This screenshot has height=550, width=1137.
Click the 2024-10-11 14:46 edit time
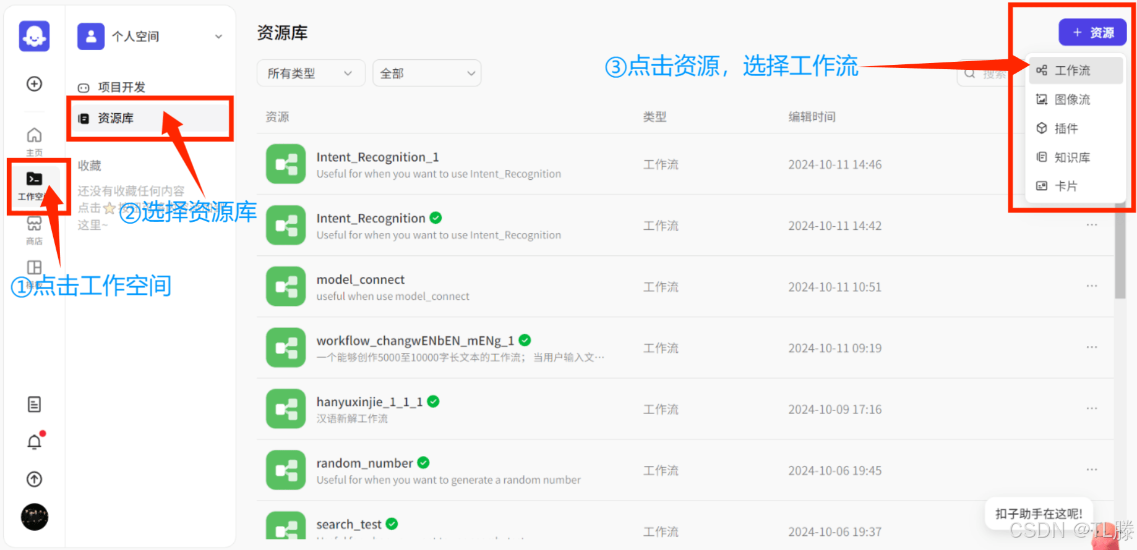(835, 164)
